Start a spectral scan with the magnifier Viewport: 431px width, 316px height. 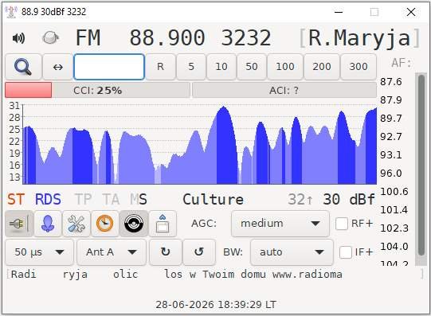pos(23,67)
